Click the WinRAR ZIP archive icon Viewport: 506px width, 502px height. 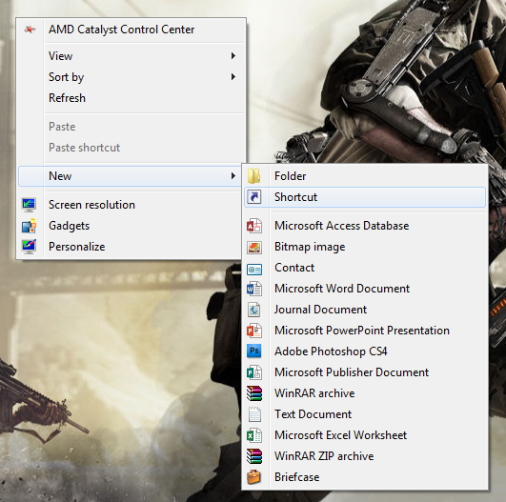coord(254,456)
